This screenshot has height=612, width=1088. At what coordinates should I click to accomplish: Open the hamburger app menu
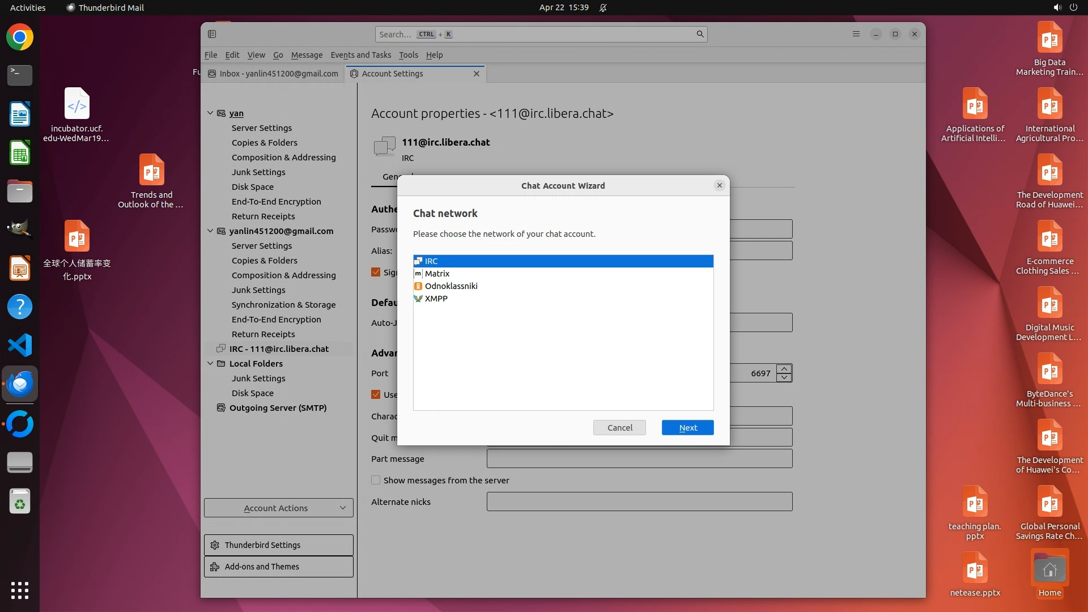coord(856,34)
